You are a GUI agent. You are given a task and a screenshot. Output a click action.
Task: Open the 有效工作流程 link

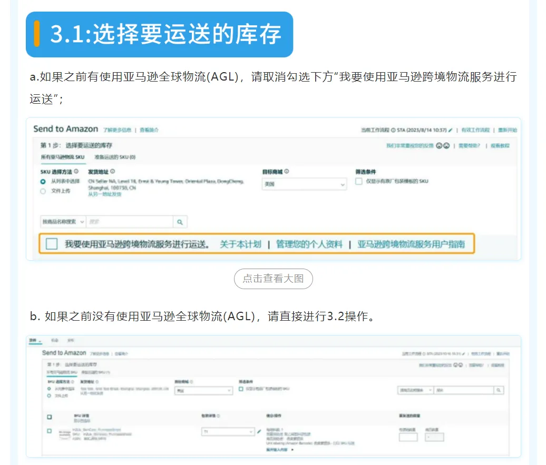pyautogui.click(x=475, y=130)
